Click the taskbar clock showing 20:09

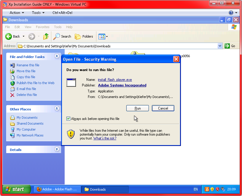(x=231, y=189)
